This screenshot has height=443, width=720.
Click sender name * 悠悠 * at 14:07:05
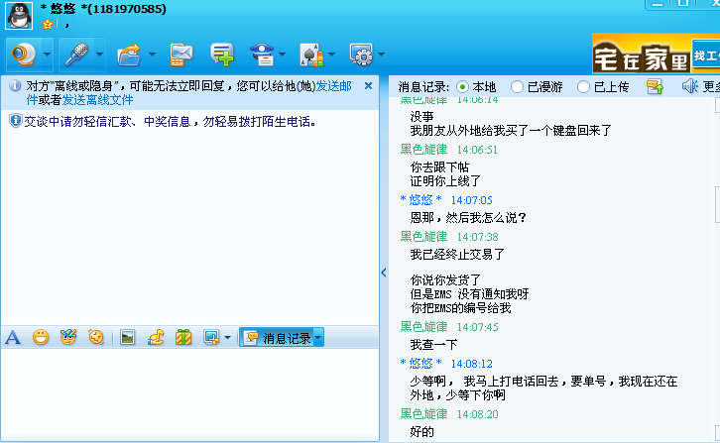point(421,199)
